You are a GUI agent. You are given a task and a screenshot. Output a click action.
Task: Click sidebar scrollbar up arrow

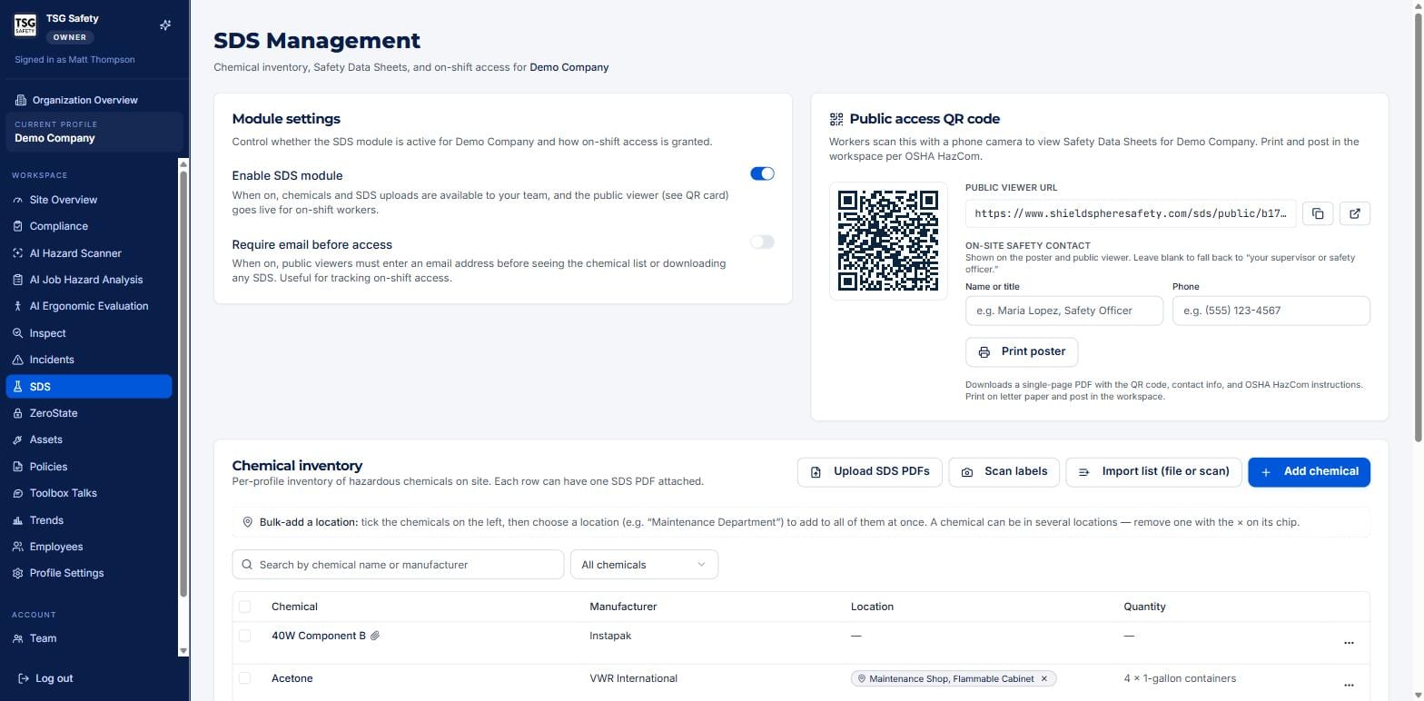(x=183, y=164)
